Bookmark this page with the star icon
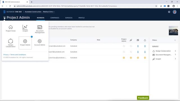The image size is (180, 101). coord(156,6)
